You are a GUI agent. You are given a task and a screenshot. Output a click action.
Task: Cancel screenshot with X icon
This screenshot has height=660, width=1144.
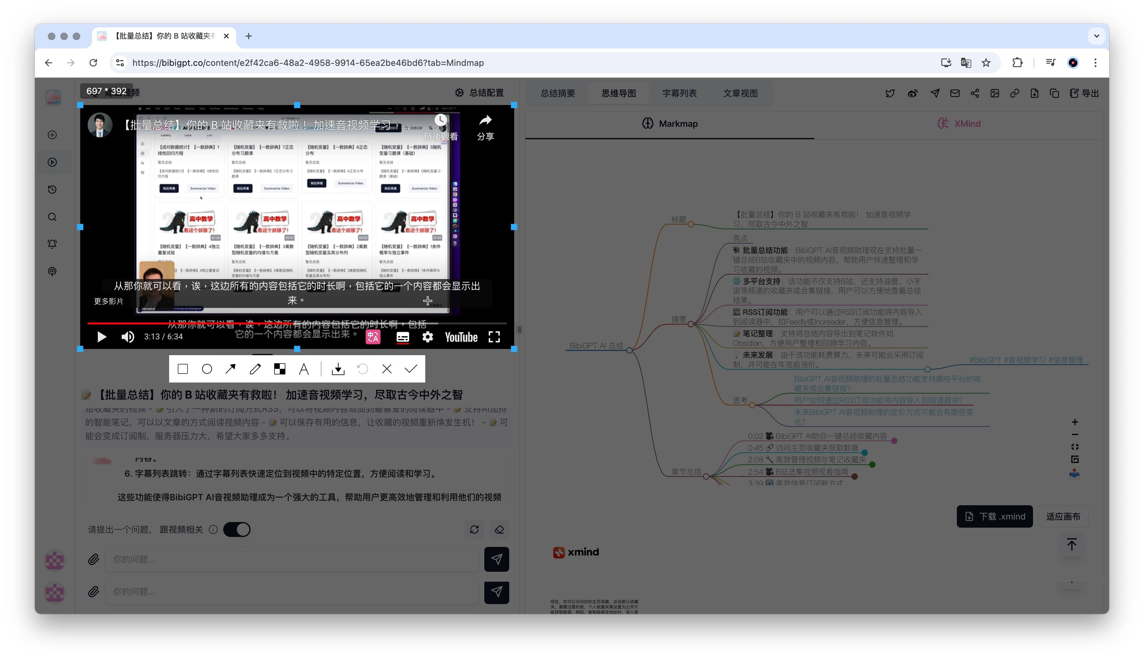[x=387, y=369]
